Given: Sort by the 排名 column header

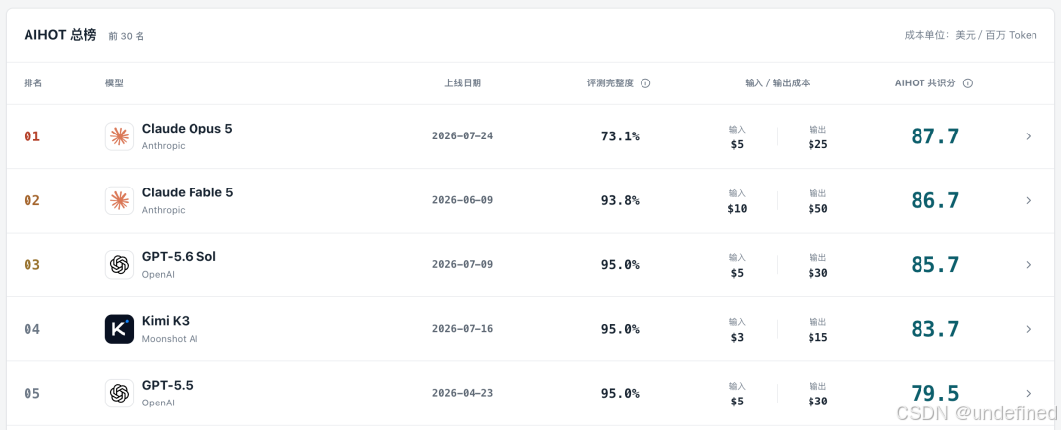Looking at the screenshot, I should (33, 83).
